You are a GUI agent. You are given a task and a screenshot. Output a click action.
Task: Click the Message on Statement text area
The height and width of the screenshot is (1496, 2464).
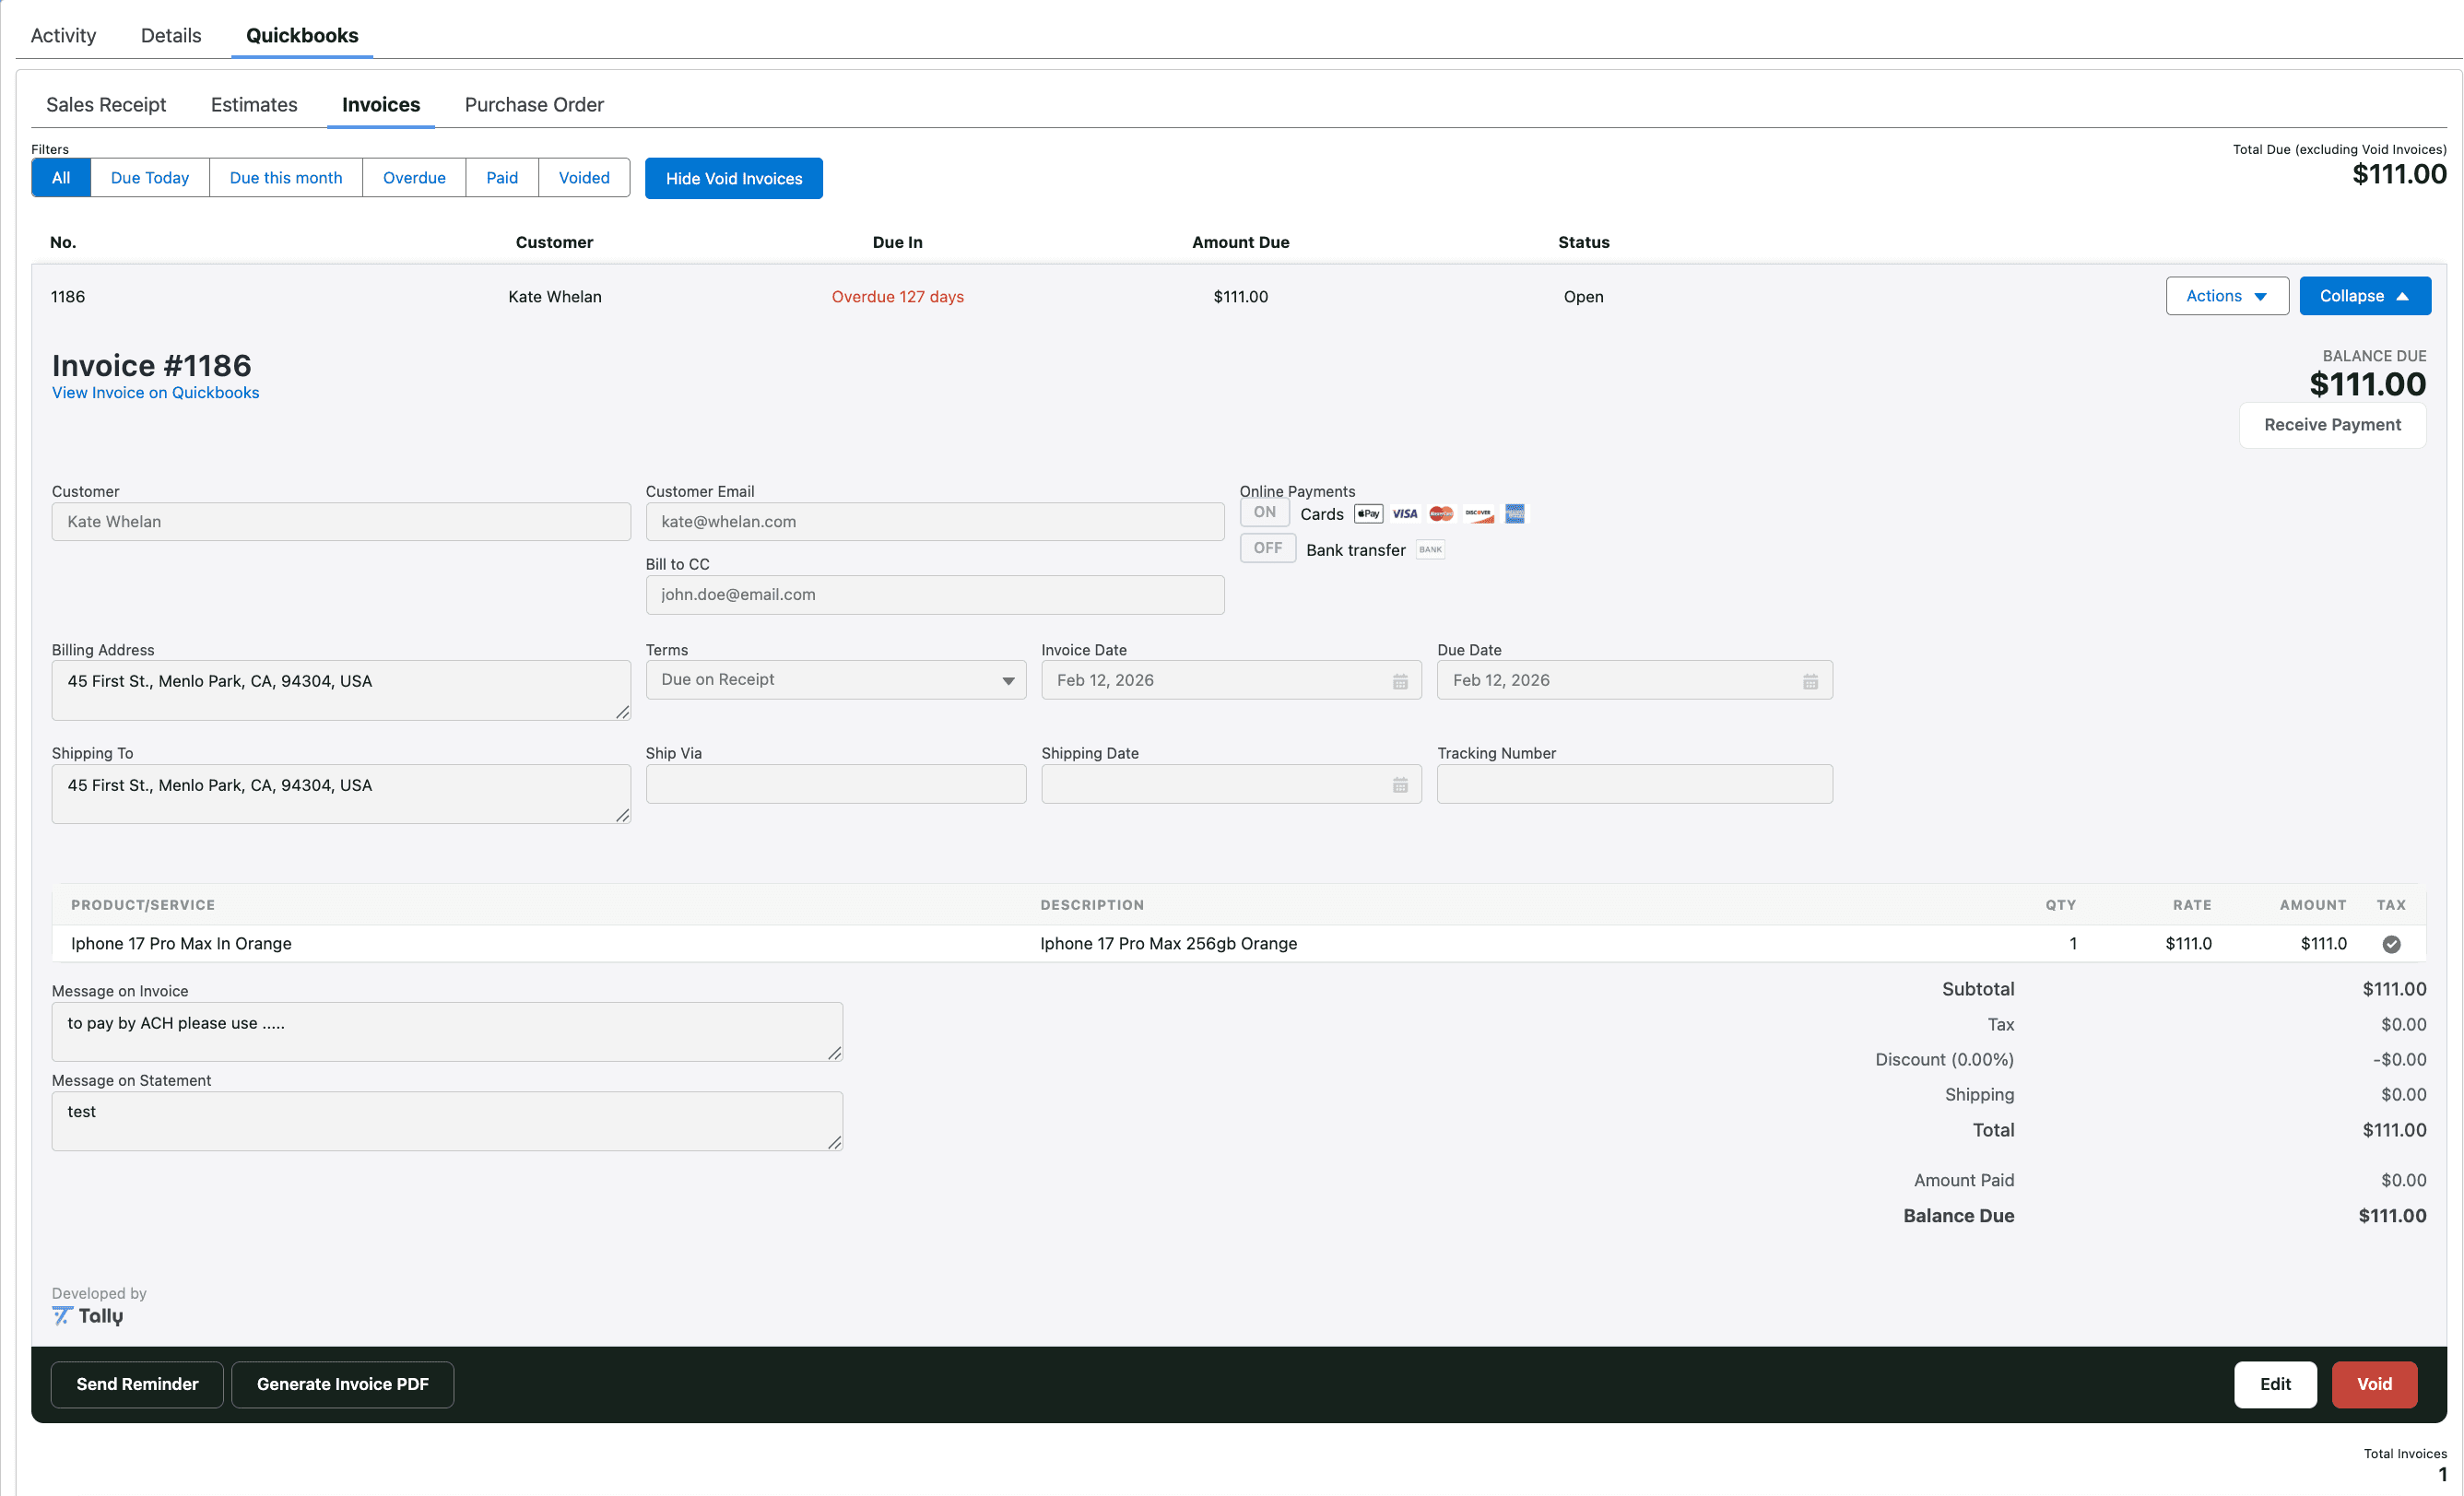[447, 1121]
